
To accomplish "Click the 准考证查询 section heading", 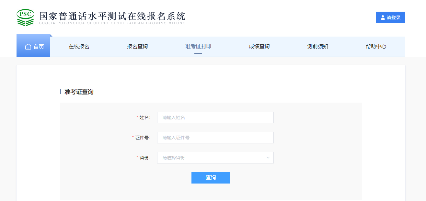I will pos(79,92).
